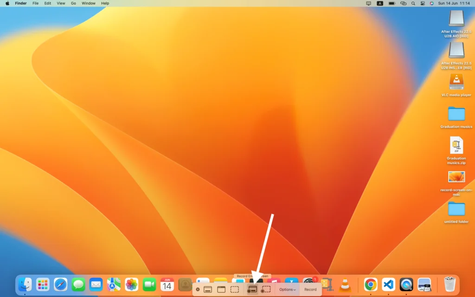Viewport: 475px width, 297px height.
Task: Choose Record Selected Portion mode
Action: tap(266, 290)
